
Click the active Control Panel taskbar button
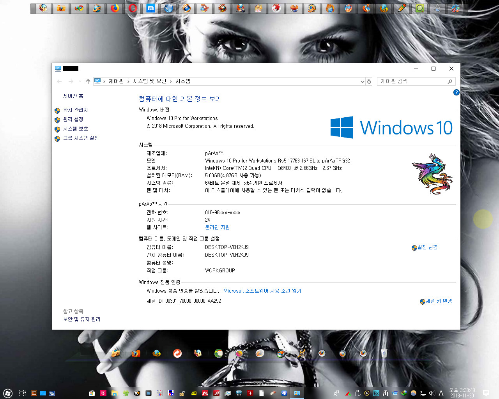tap(297, 393)
